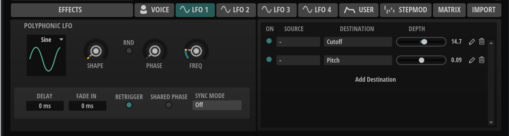Click the sine waveform display
509x136 pixels.
click(46, 59)
